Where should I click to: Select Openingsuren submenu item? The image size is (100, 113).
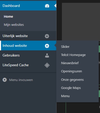(x=71, y=71)
